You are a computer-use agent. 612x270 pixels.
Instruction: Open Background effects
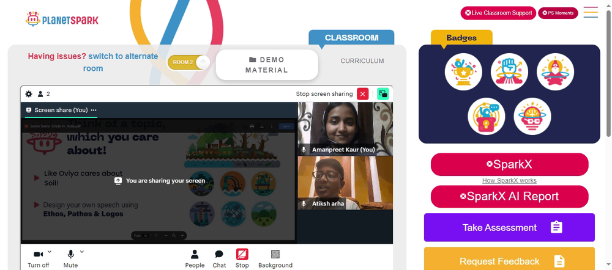tap(275, 259)
